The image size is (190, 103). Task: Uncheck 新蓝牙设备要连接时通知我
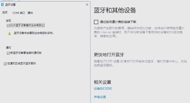[8, 53]
